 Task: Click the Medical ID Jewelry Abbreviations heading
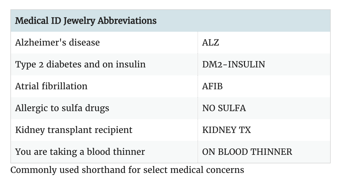pos(86,21)
